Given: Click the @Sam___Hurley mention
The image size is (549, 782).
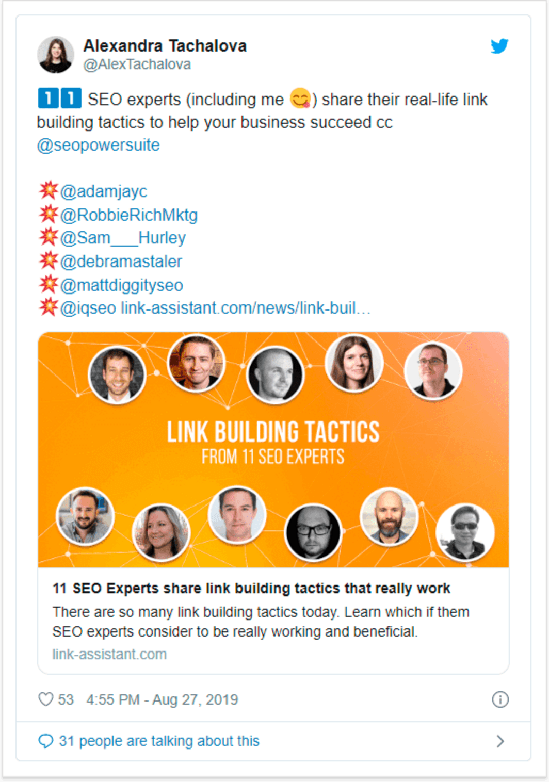Looking at the screenshot, I should coord(123,237).
